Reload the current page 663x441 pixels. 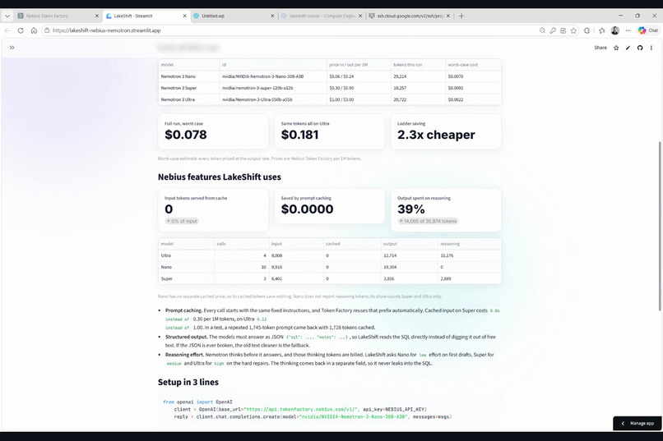point(21,30)
